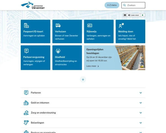Click the house-in-hand care icon
The image size is (166, 133).
coord(26,113)
